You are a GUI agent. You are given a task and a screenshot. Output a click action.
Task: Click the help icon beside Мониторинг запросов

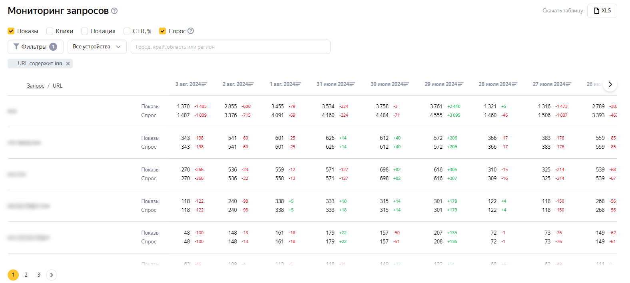(114, 11)
